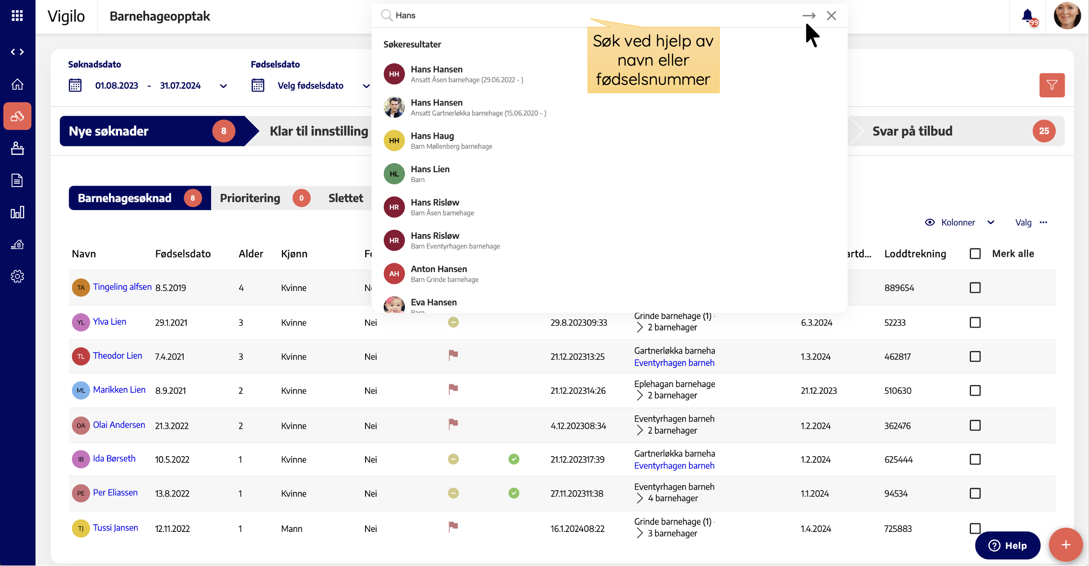
Task: Open the bar chart statistics icon
Action: click(17, 212)
